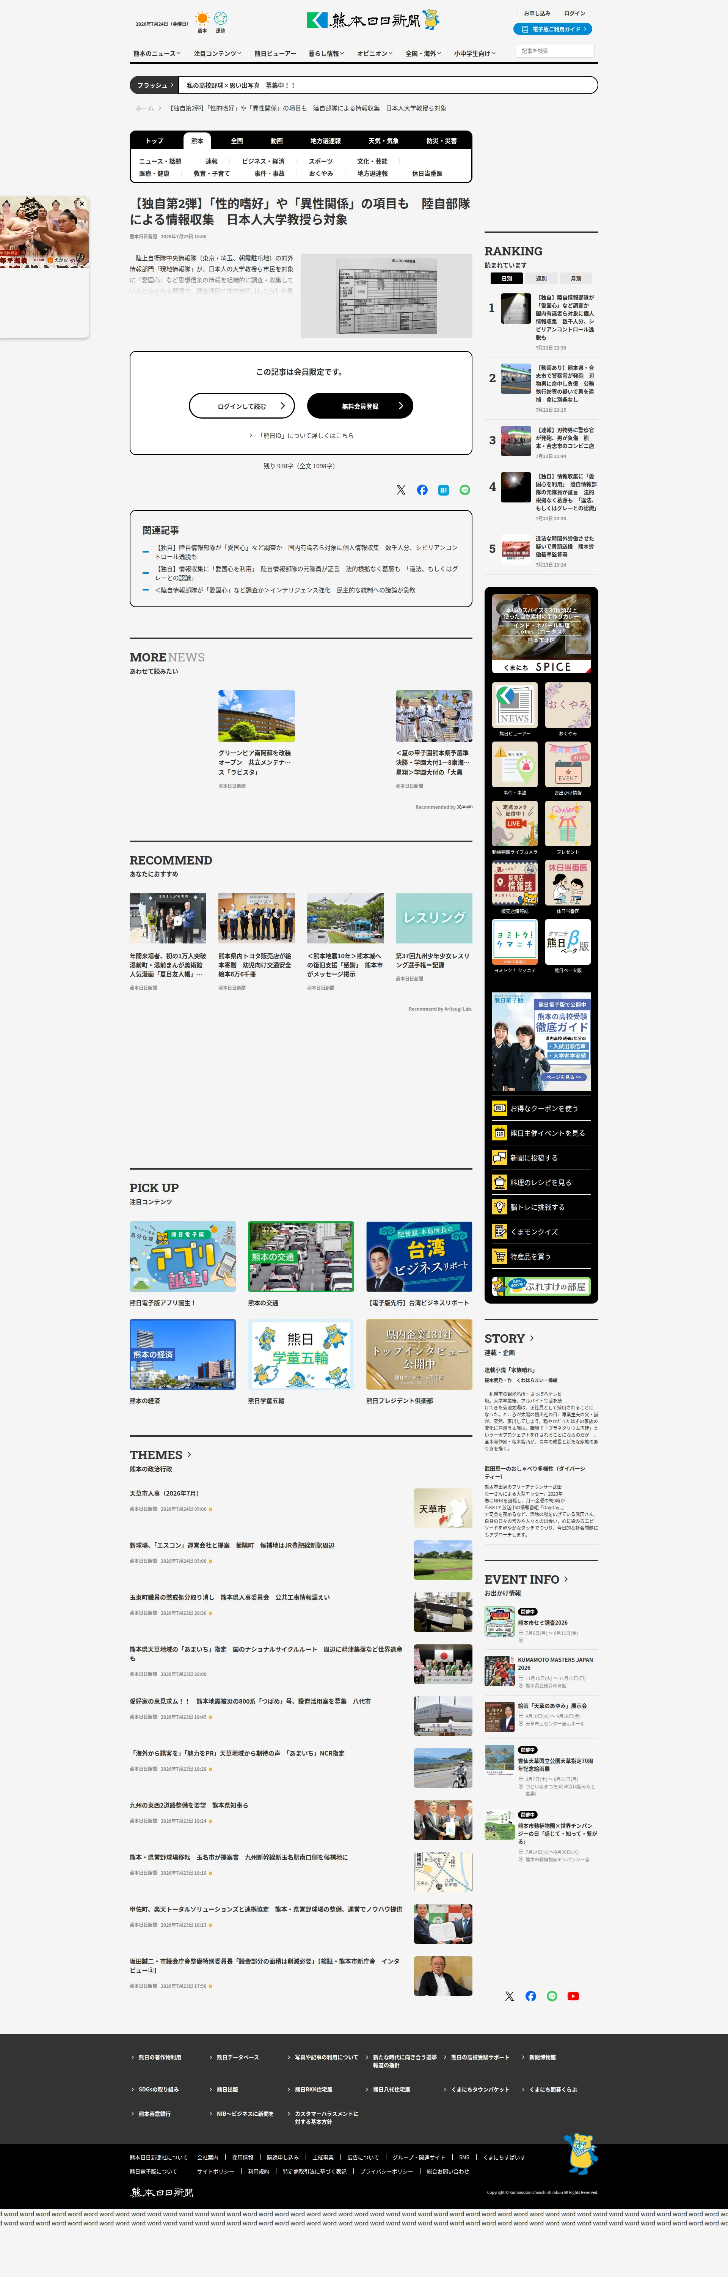Open the 販売店情報誌 tile
This screenshot has height=2277, width=728.
click(x=514, y=883)
